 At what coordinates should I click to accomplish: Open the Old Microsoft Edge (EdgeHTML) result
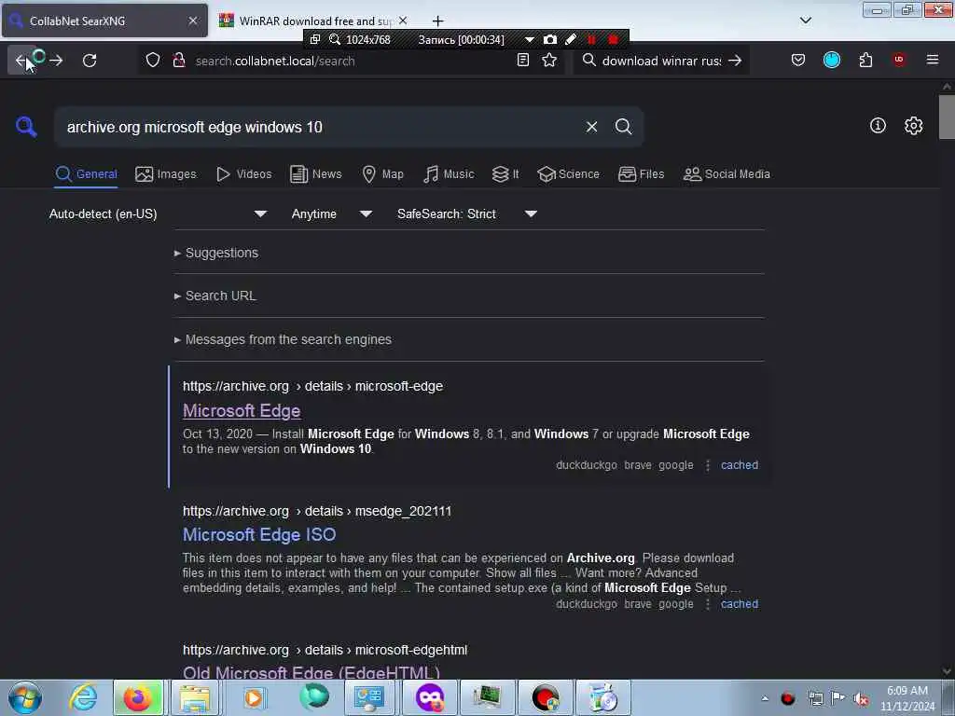tap(311, 672)
